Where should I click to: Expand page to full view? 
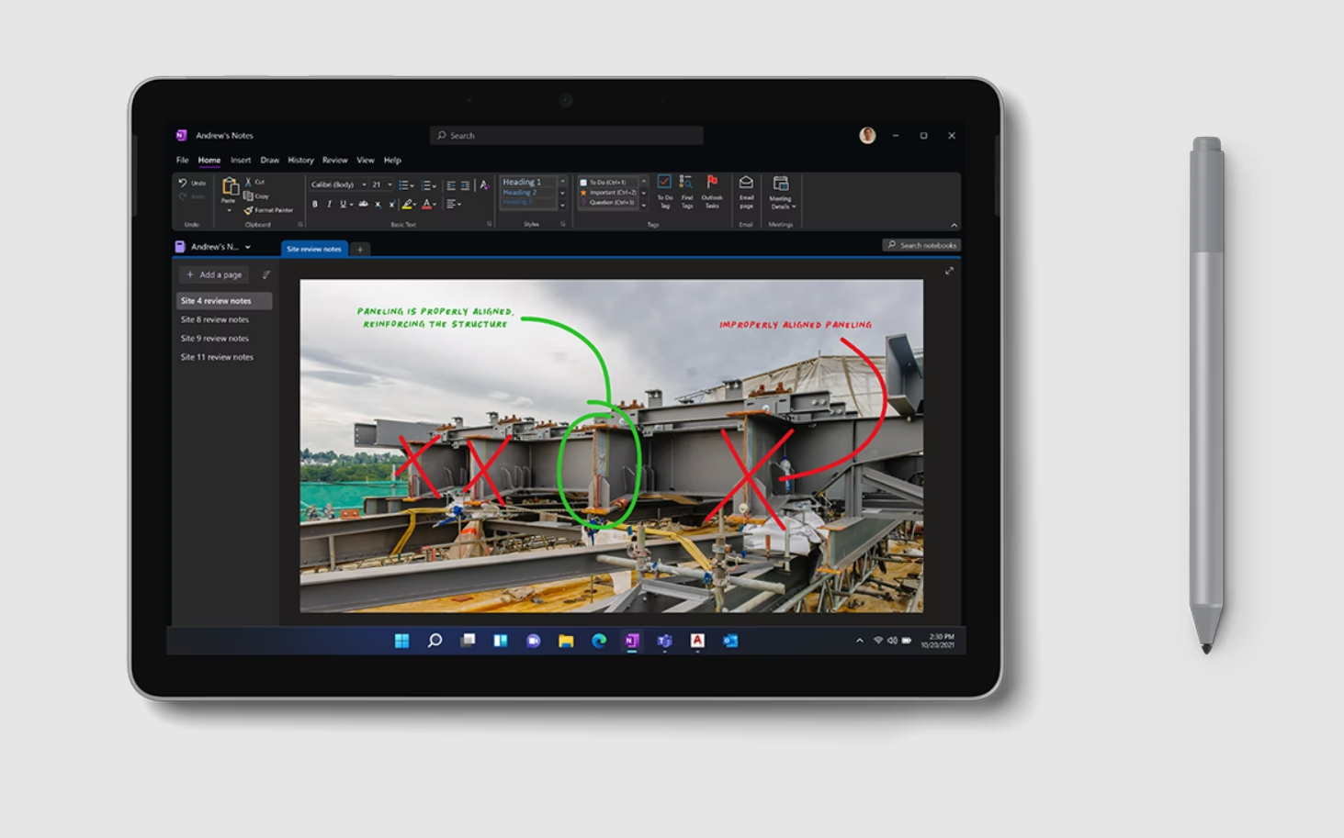949,271
